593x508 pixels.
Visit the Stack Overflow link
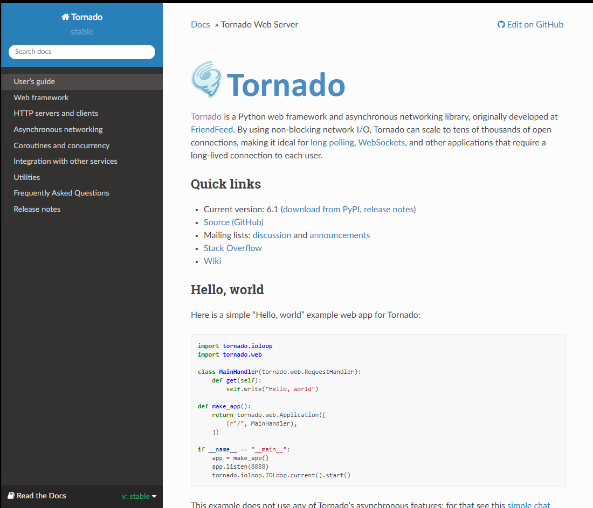coord(232,248)
